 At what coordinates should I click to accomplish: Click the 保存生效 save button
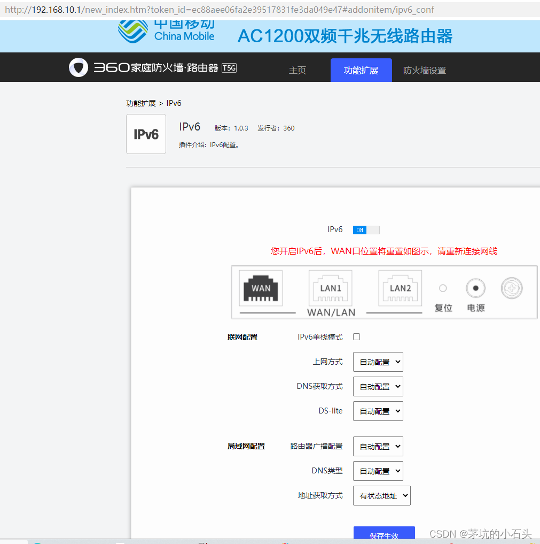pyautogui.click(x=384, y=535)
